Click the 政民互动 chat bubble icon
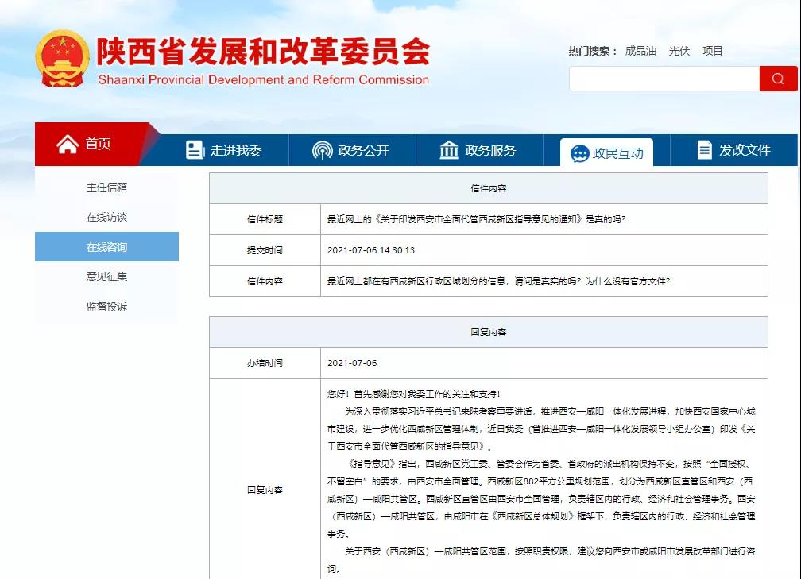Viewport: 801px width, 579px height. coord(580,153)
